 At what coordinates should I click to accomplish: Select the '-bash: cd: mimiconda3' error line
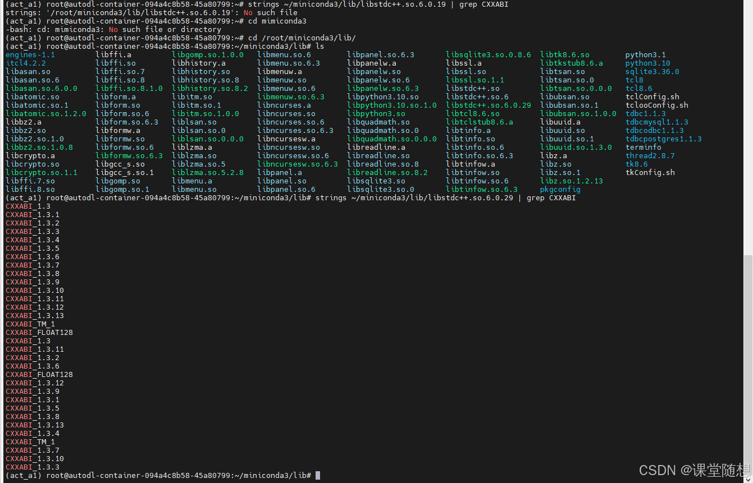tap(113, 30)
